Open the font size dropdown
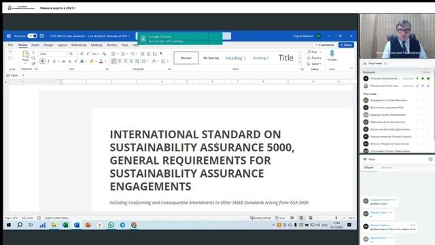435x245 pixels. tap(77, 54)
